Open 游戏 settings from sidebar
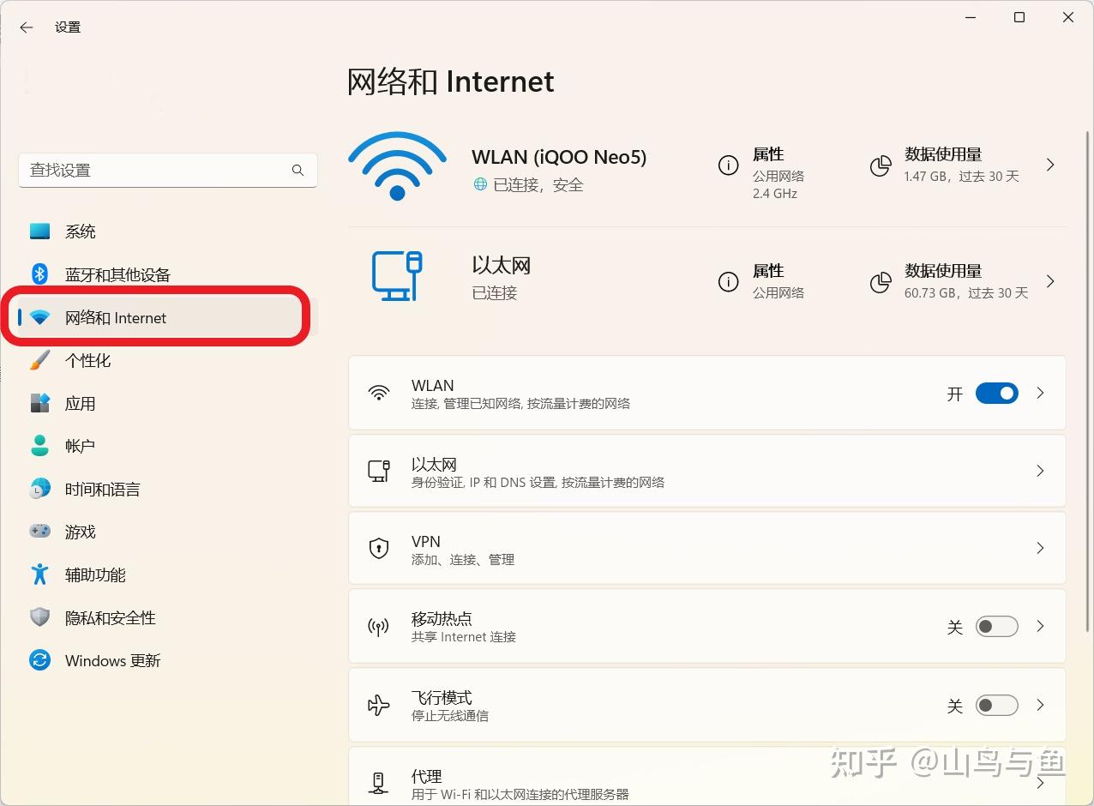 tap(80, 532)
